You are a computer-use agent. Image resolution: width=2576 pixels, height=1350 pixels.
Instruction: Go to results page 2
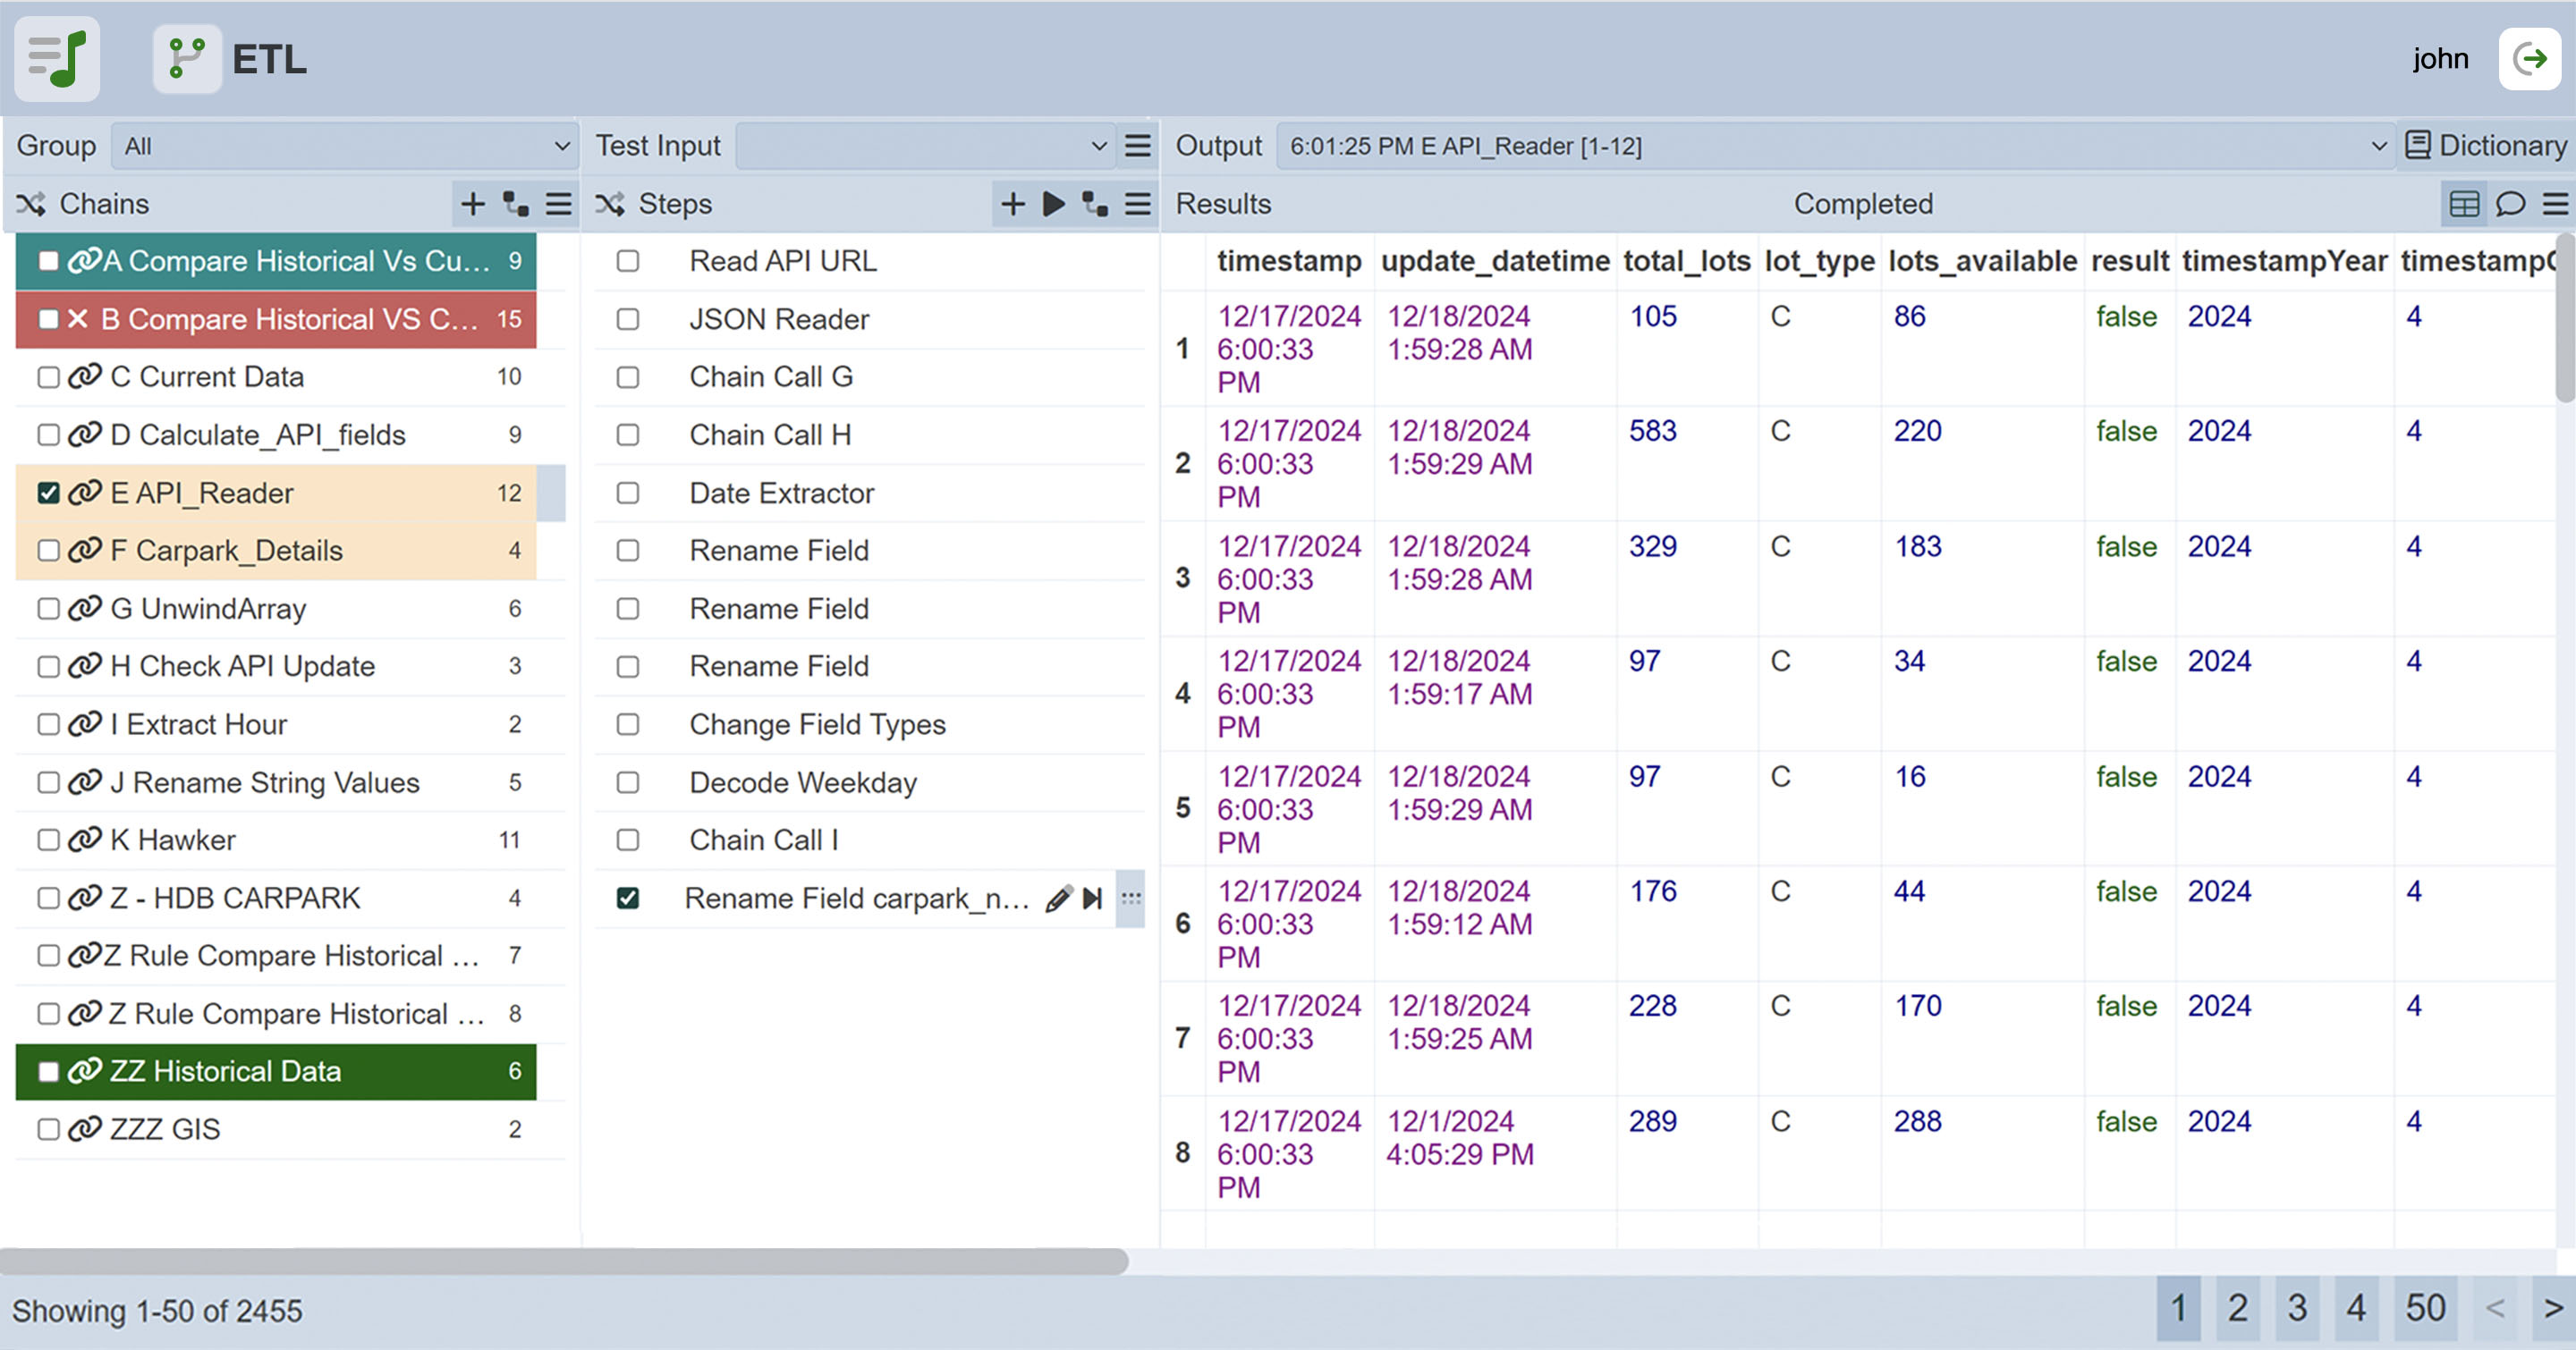[2238, 1308]
